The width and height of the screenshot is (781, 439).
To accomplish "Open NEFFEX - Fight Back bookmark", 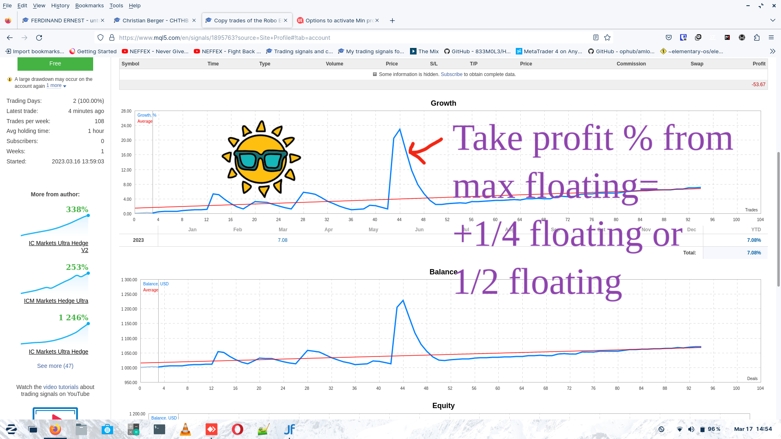I will (x=227, y=51).
